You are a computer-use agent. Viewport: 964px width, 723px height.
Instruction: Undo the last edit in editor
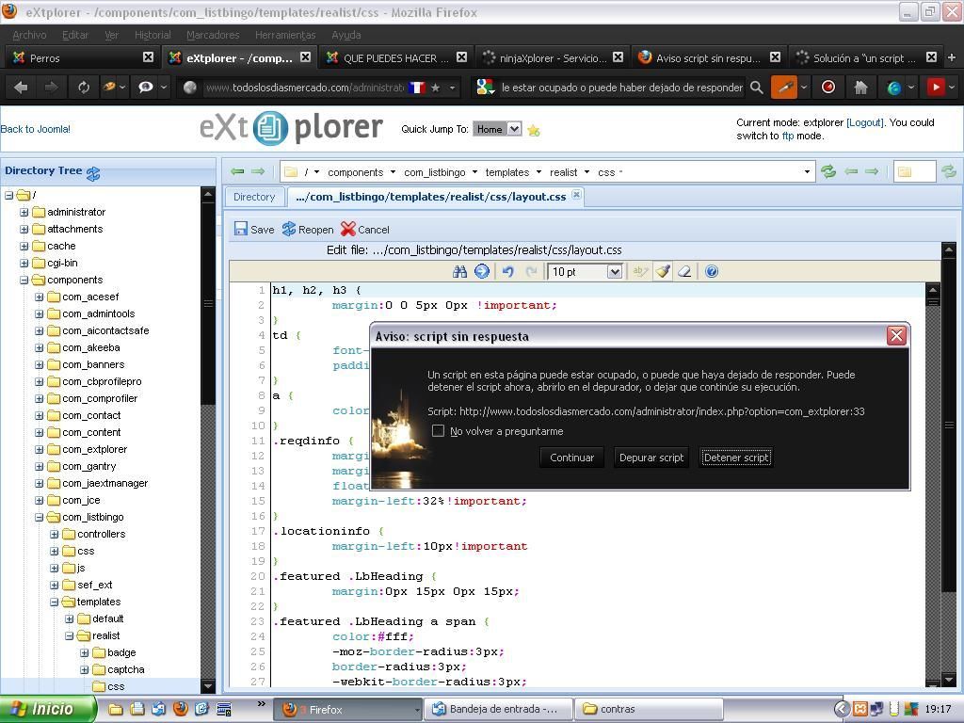507,271
